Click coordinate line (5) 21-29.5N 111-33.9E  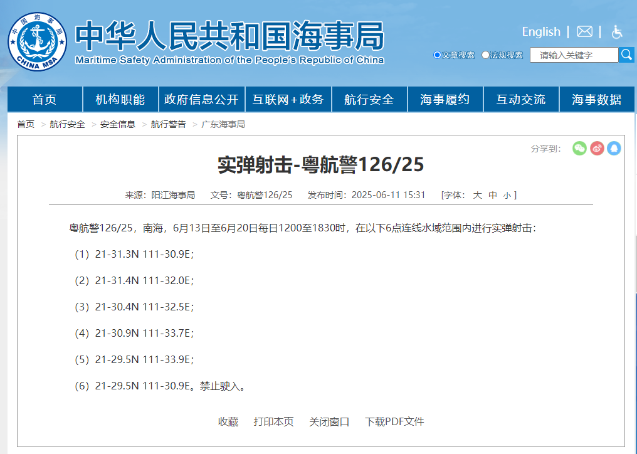coord(134,359)
